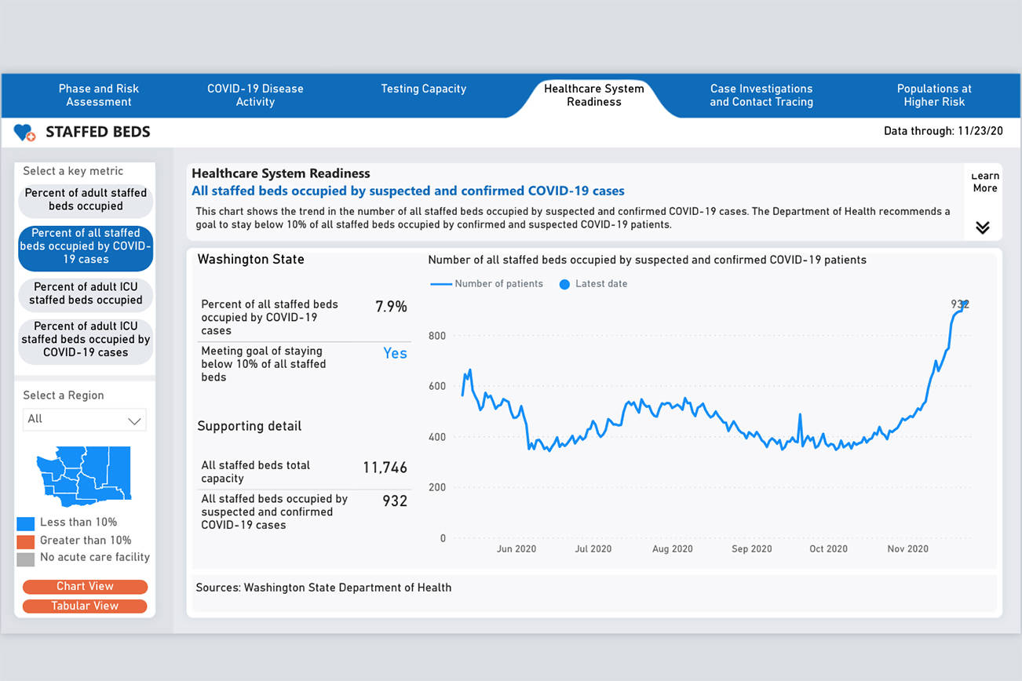
Task: Select Percent of adult ICU staffed beds occupied
Action: [86, 293]
